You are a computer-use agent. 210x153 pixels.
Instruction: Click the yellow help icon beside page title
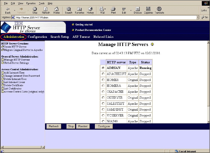152,45
